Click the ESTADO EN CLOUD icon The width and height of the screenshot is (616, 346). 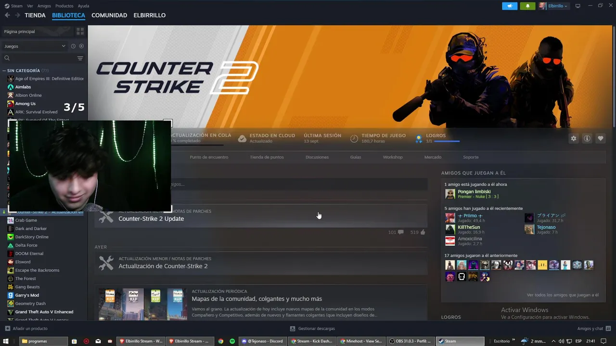[x=242, y=138]
